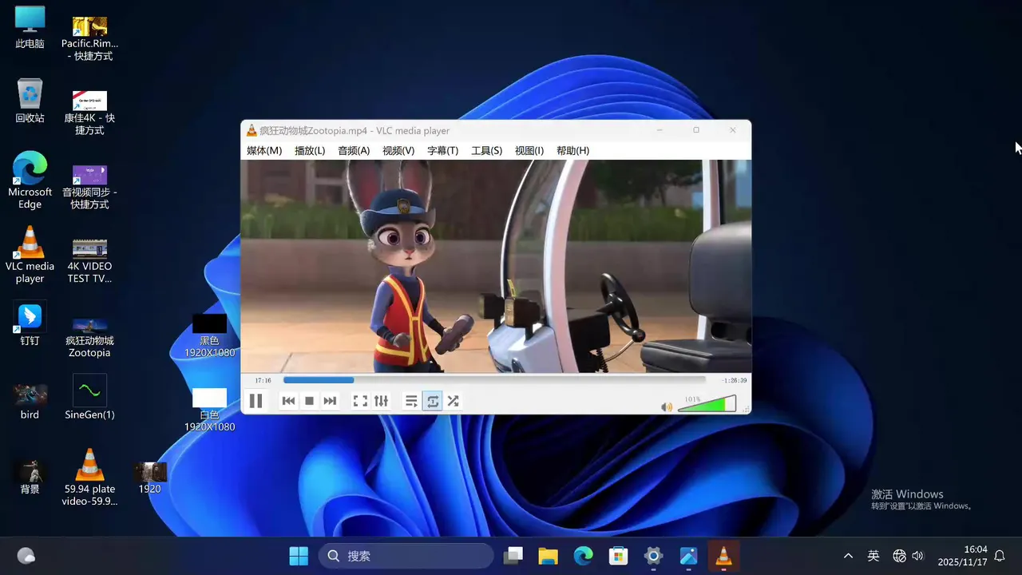This screenshot has width=1022, height=575.
Task: Open Microsoft Store from taskbar
Action: 618,556
